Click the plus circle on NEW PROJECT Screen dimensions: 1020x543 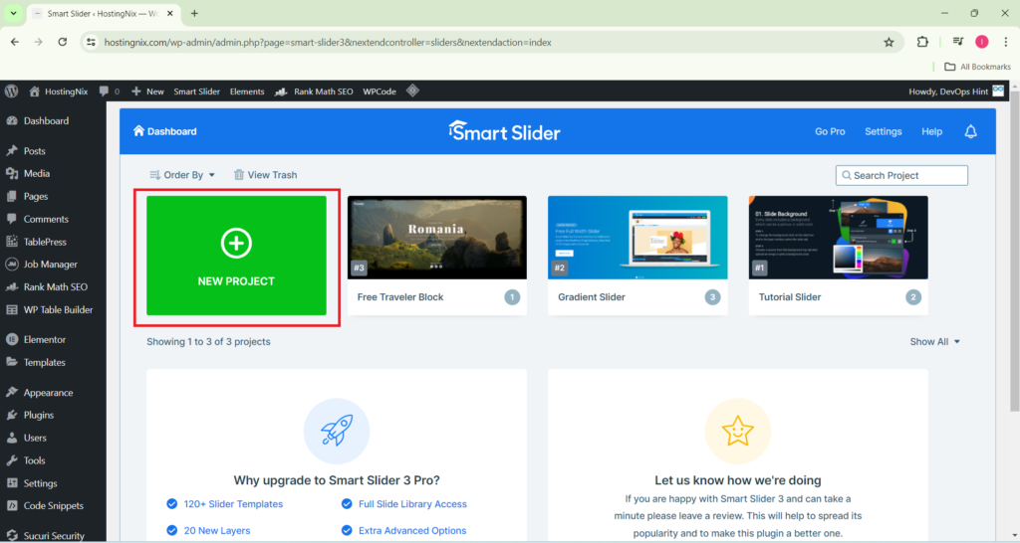(x=236, y=244)
